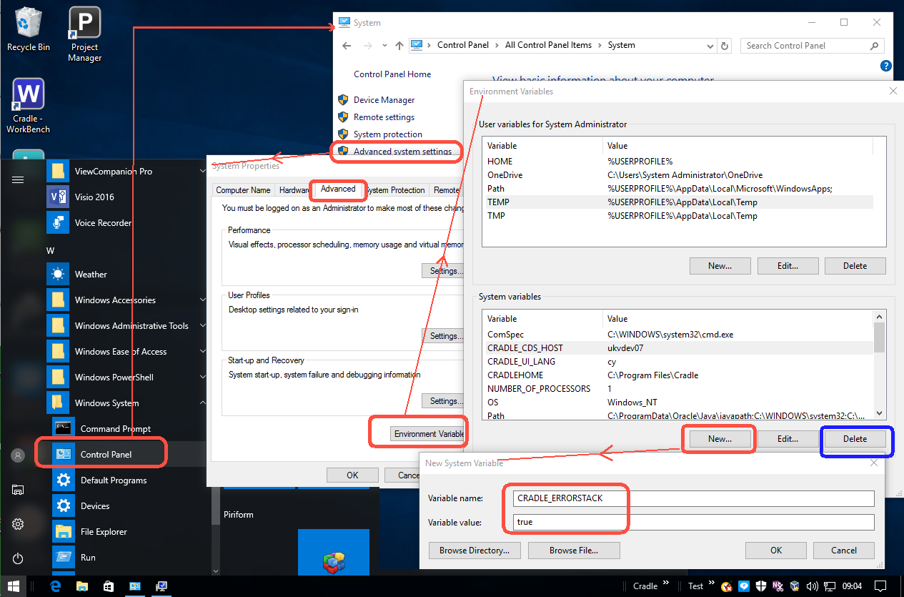
Task: Open Voice Recorder in the Start list
Action: click(x=103, y=223)
